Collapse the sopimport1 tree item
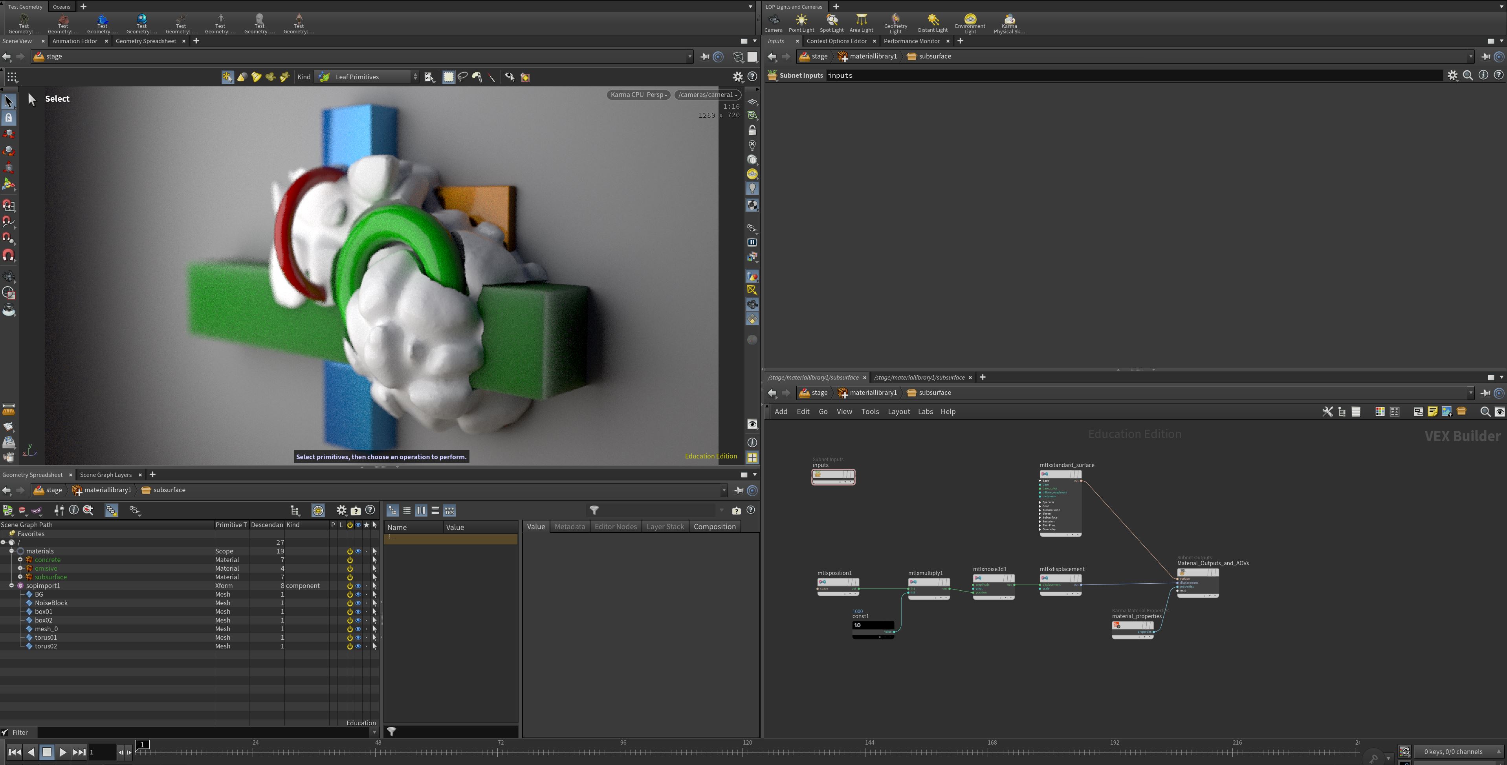This screenshot has width=1507, height=765. (x=11, y=586)
